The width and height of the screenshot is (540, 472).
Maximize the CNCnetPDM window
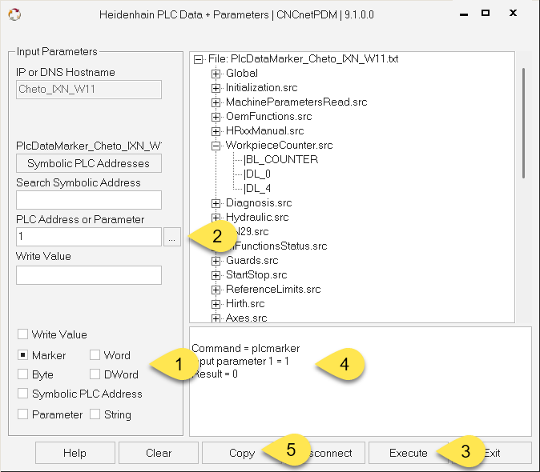[x=486, y=13]
